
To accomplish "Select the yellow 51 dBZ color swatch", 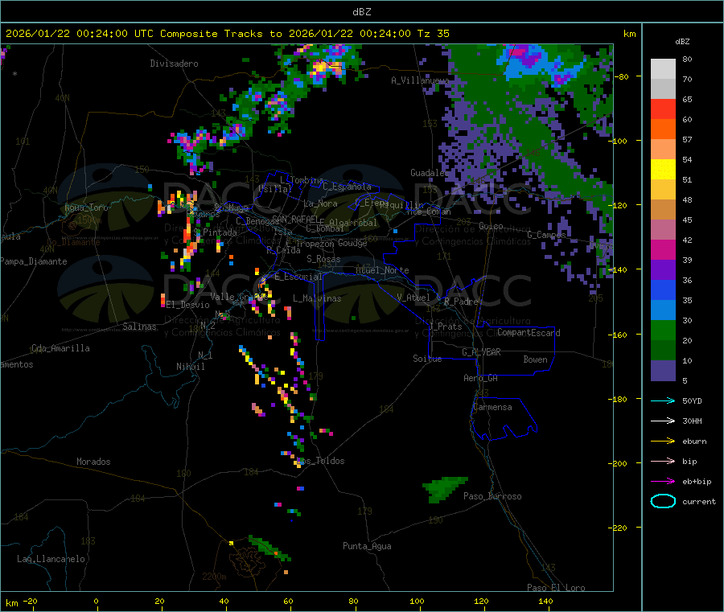I will pyautogui.click(x=663, y=170).
